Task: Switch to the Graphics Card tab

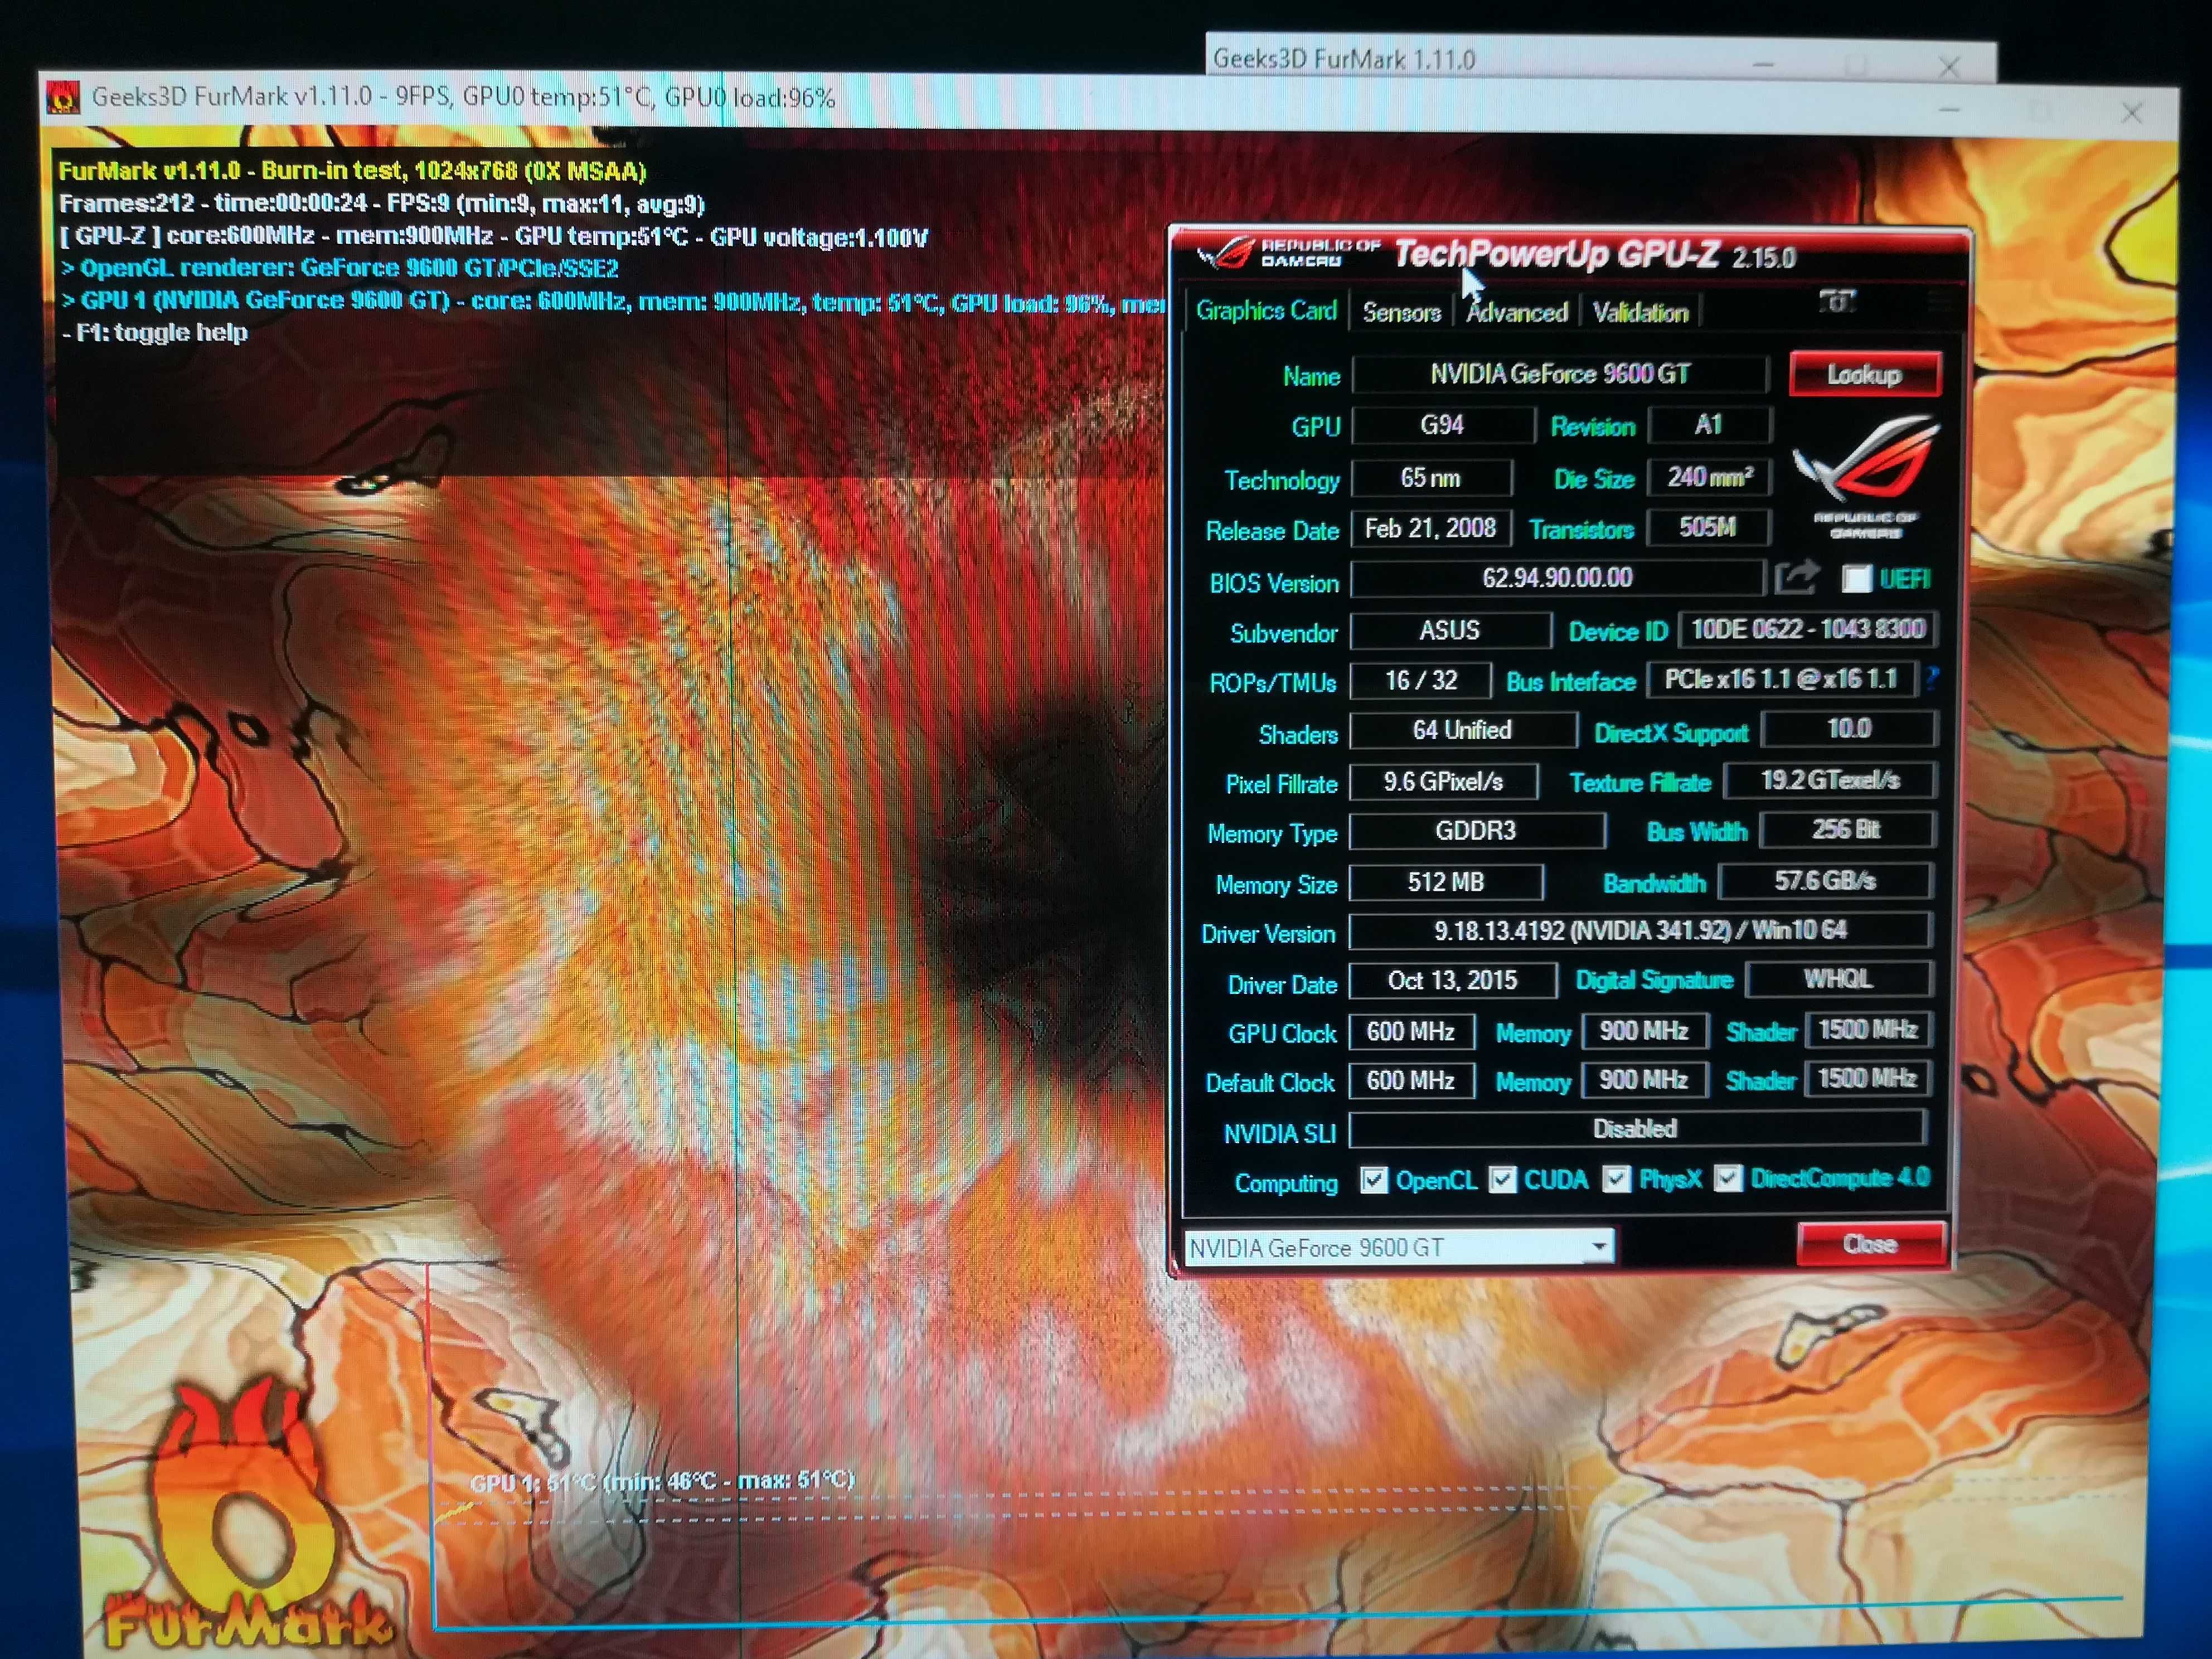Action: (x=1266, y=311)
